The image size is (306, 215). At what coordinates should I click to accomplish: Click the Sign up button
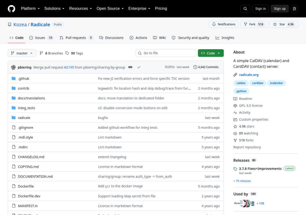point(280,9)
